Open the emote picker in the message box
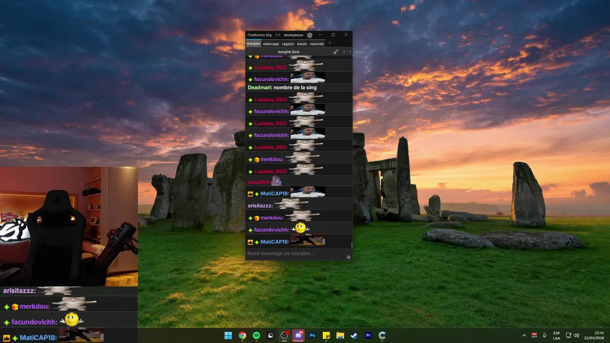The image size is (610, 343). click(348, 257)
